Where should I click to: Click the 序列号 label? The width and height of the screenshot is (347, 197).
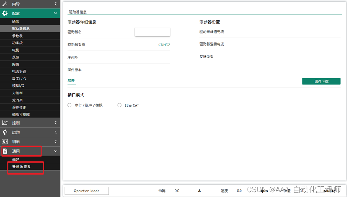click(73, 57)
